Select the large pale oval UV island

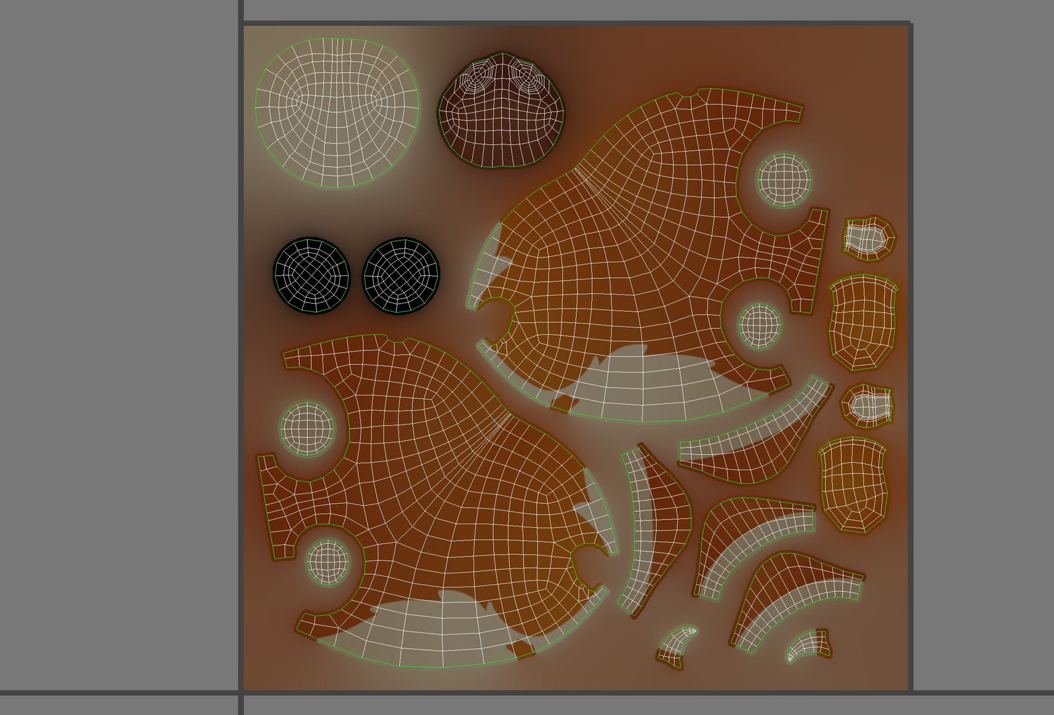tap(338, 113)
